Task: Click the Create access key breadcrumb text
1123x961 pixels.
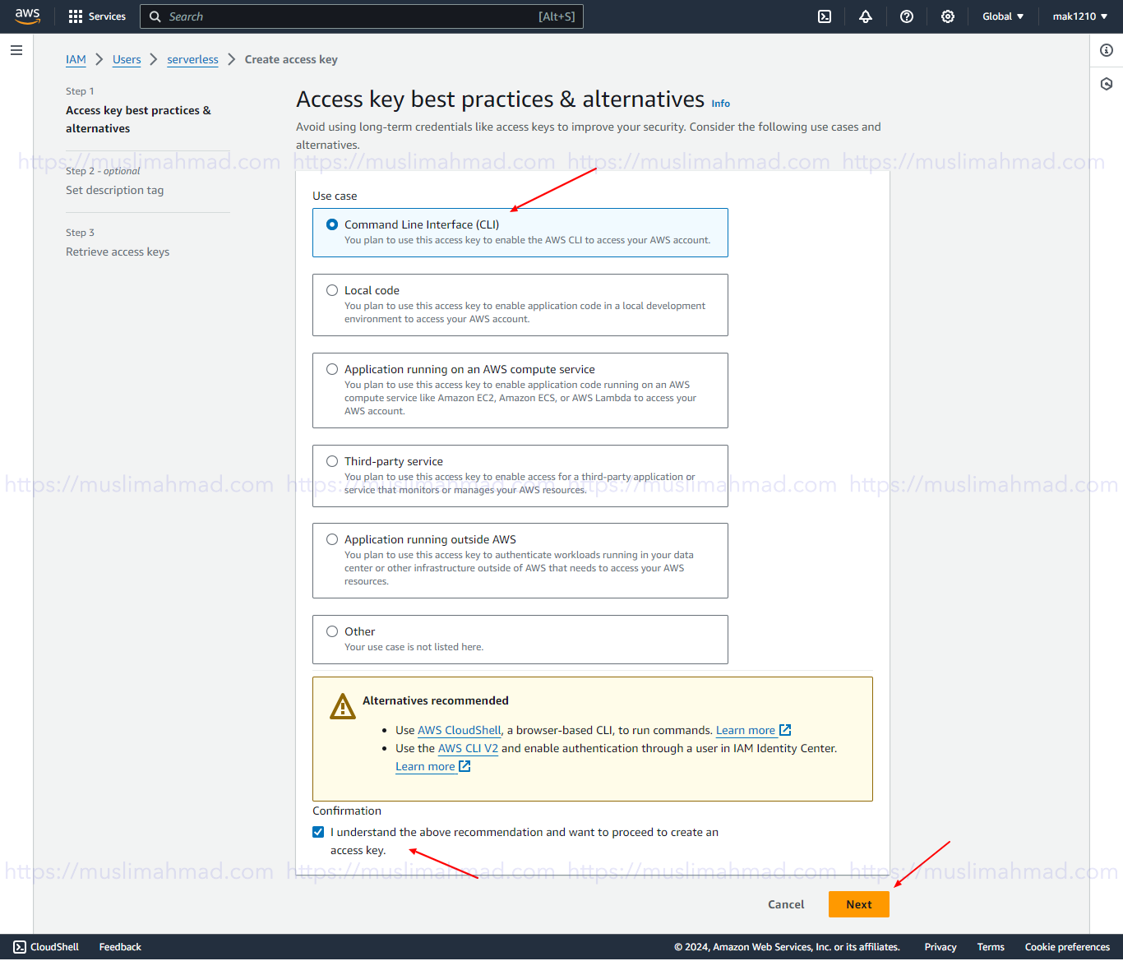Action: coord(291,59)
